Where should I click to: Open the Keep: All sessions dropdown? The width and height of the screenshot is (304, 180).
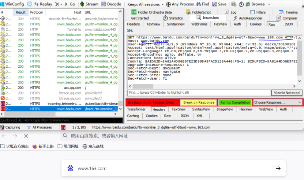click(x=145, y=4)
